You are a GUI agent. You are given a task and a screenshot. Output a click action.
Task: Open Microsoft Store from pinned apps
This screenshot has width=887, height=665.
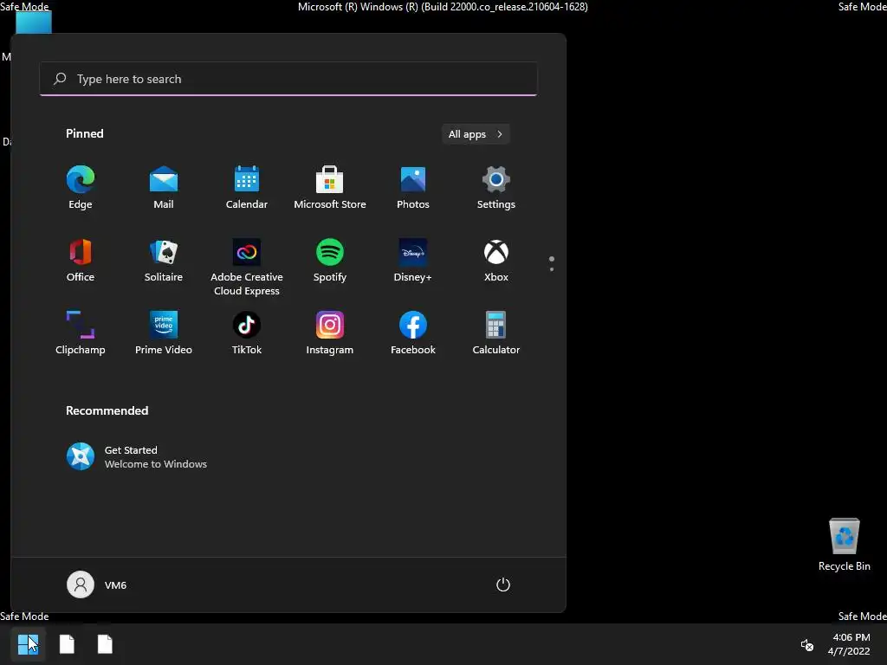point(330,188)
